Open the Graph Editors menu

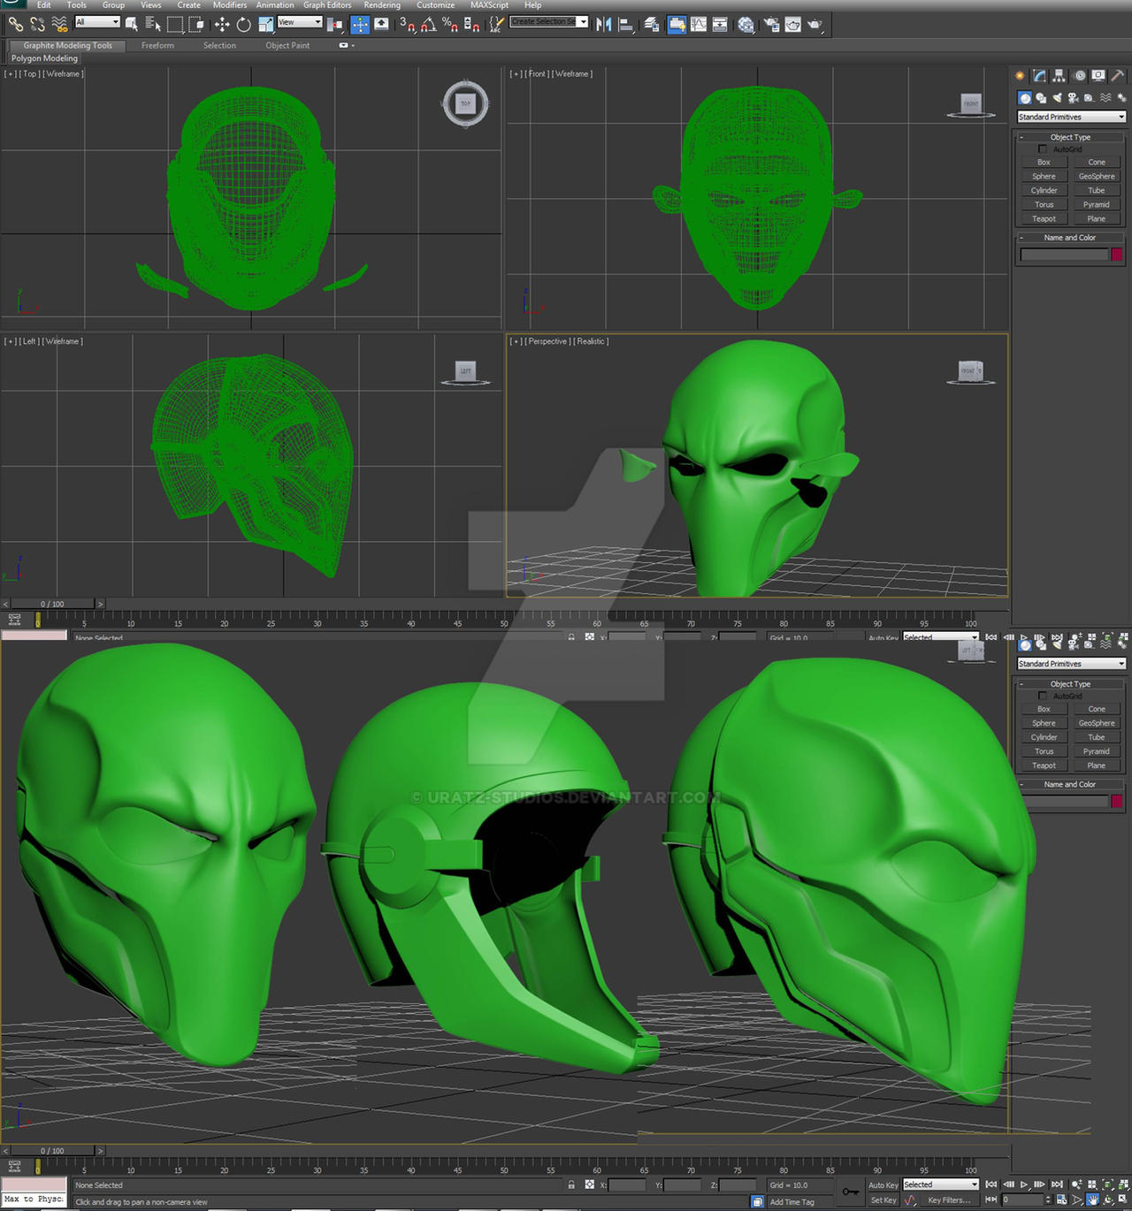(x=327, y=5)
